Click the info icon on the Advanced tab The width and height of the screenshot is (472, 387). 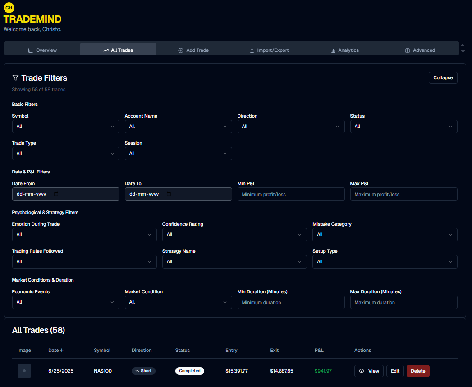[407, 50]
